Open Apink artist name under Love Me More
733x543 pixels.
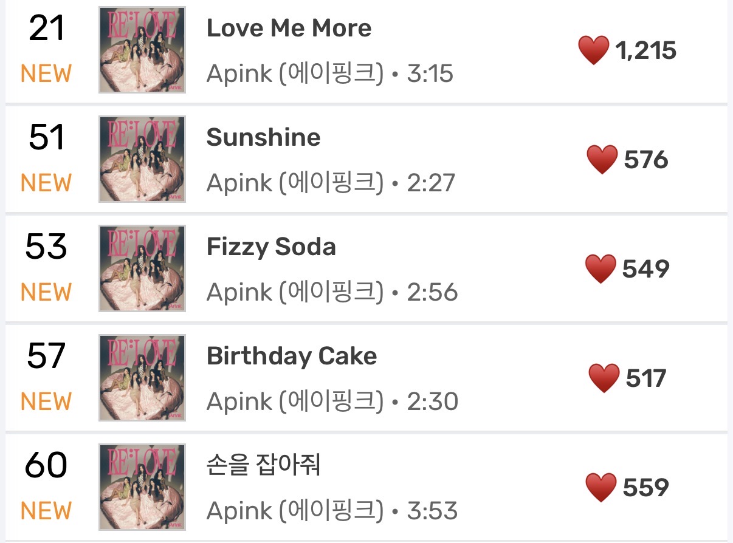pyautogui.click(x=295, y=74)
